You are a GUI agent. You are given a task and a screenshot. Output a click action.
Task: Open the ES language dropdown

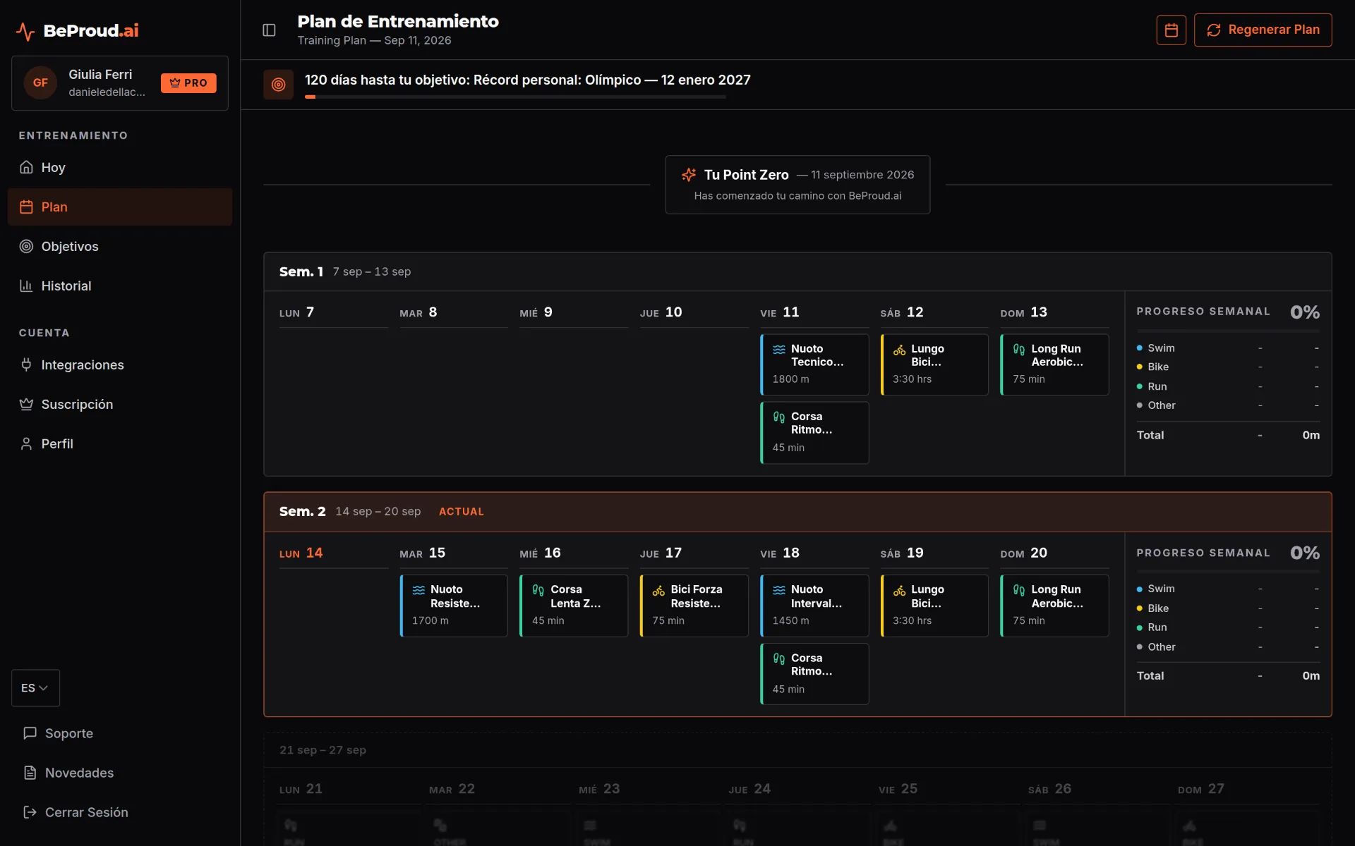[35, 687]
